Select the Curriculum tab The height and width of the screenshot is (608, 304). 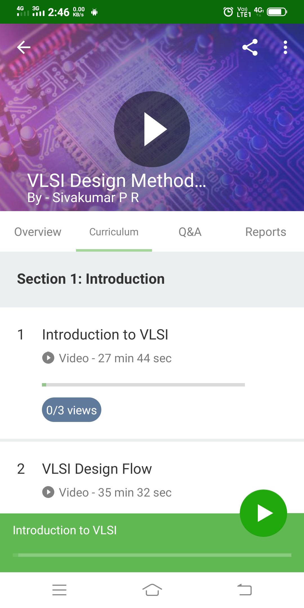[x=114, y=232]
